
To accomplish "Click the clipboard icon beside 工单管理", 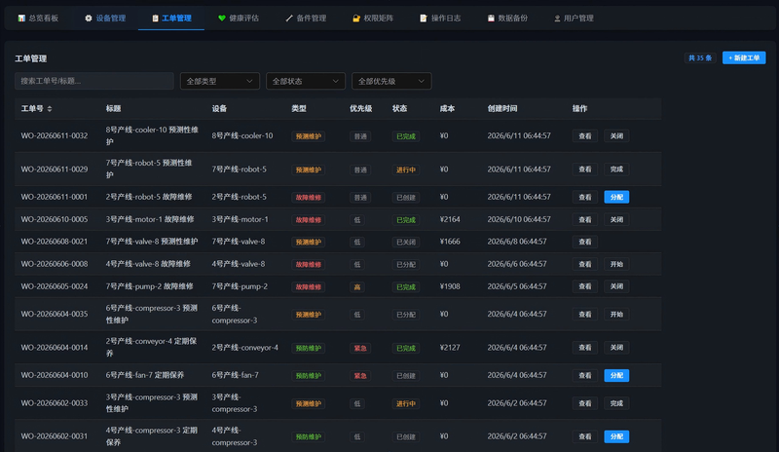I will tap(155, 19).
